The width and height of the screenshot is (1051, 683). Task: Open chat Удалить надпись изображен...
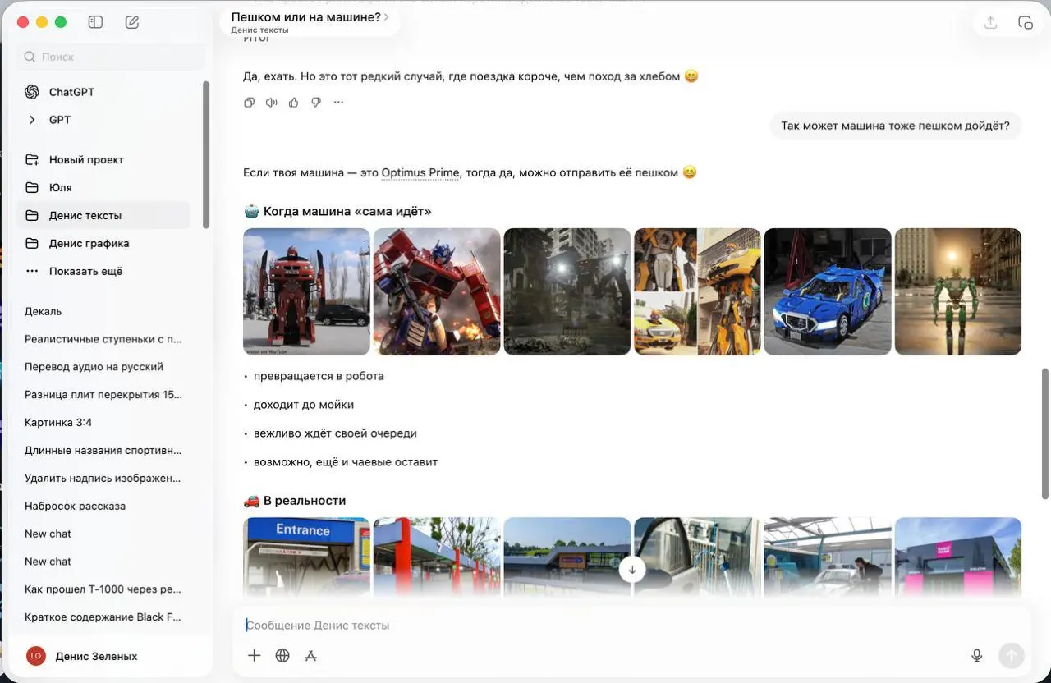pyautogui.click(x=103, y=479)
